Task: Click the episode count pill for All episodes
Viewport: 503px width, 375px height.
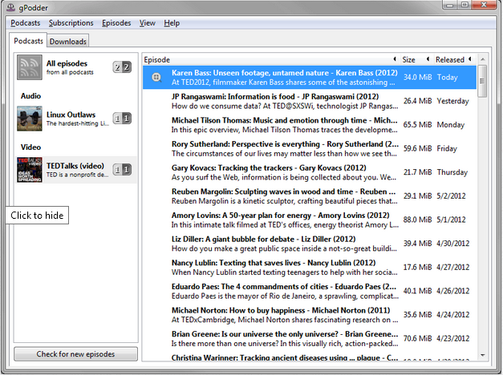Action: coord(122,67)
